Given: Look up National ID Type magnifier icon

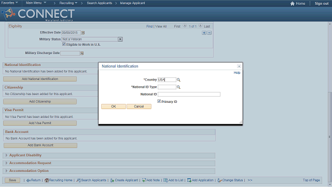Looking at the screenshot, I should tap(178, 87).
